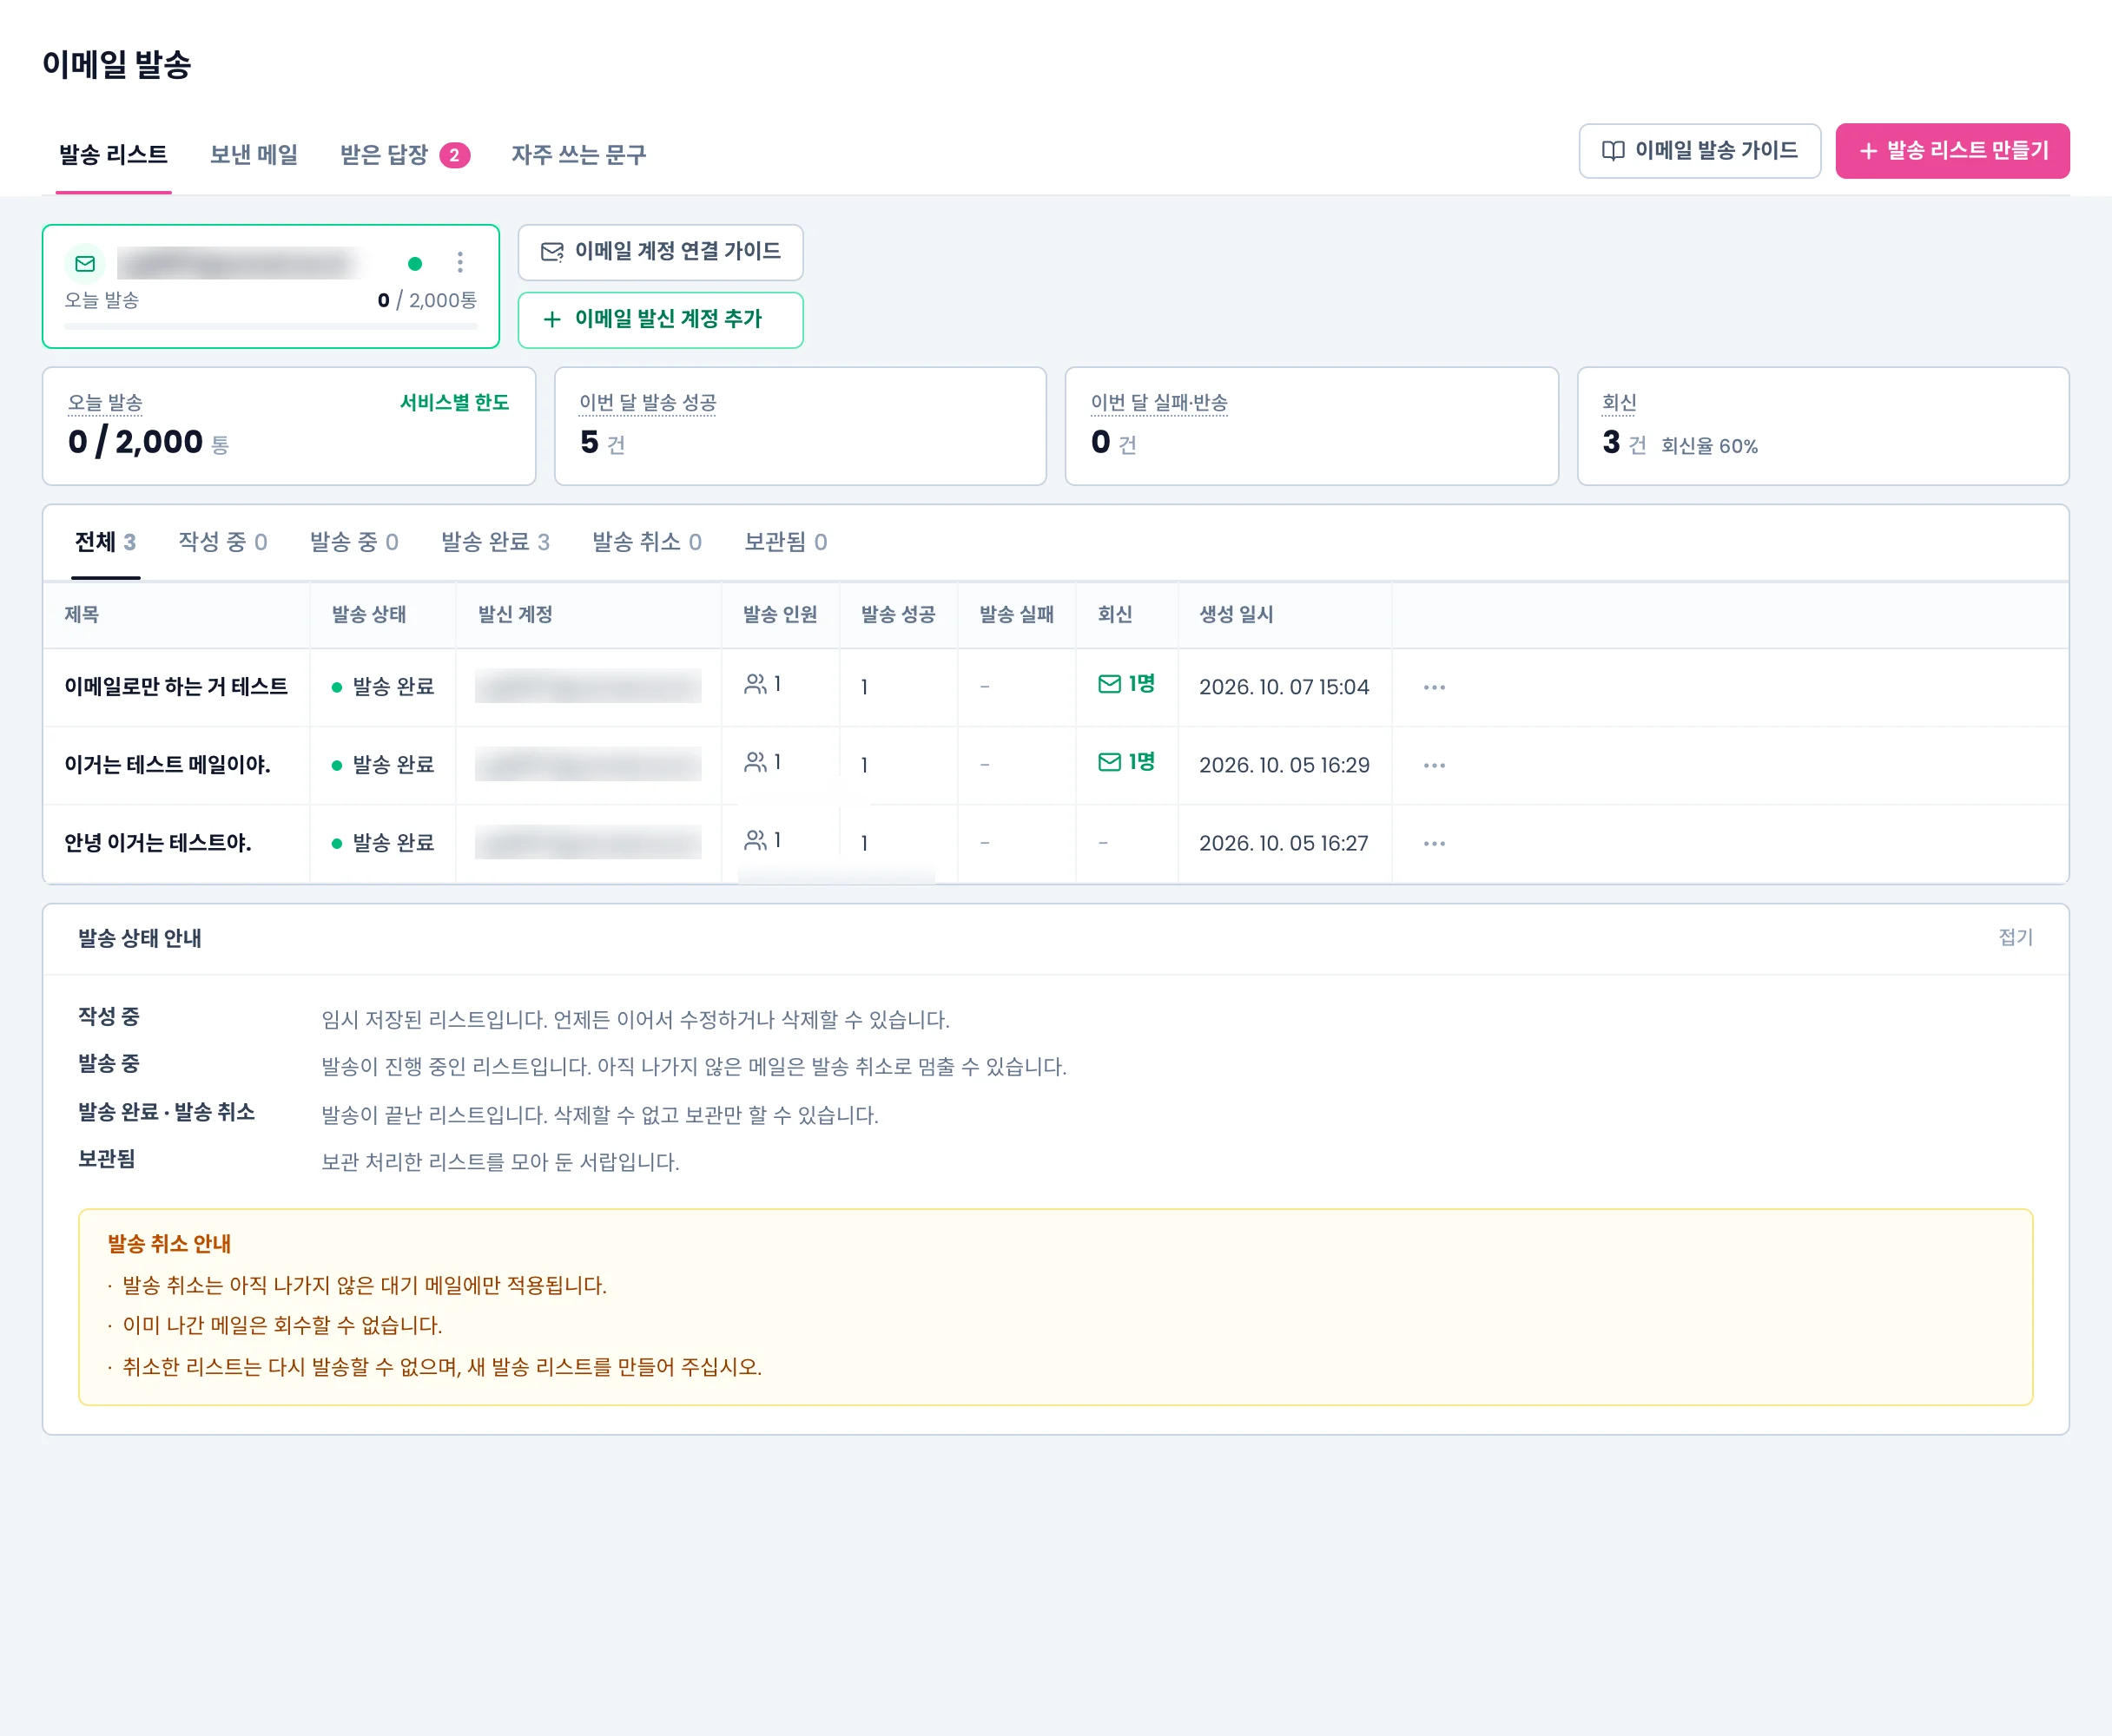2112x1736 pixels.
Task: Filter list by 보관됨 0
Action: tap(785, 542)
